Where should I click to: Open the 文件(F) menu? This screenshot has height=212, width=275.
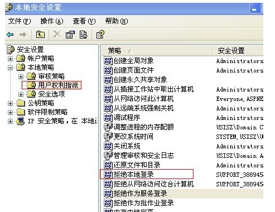click(x=20, y=21)
